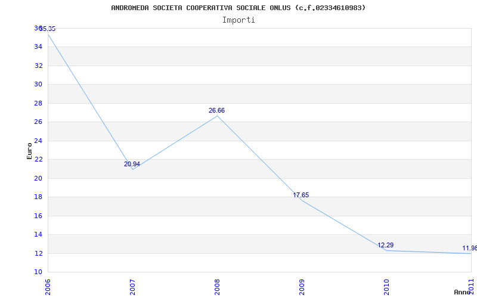Click the 20 y-axis value

pyautogui.click(x=38, y=178)
